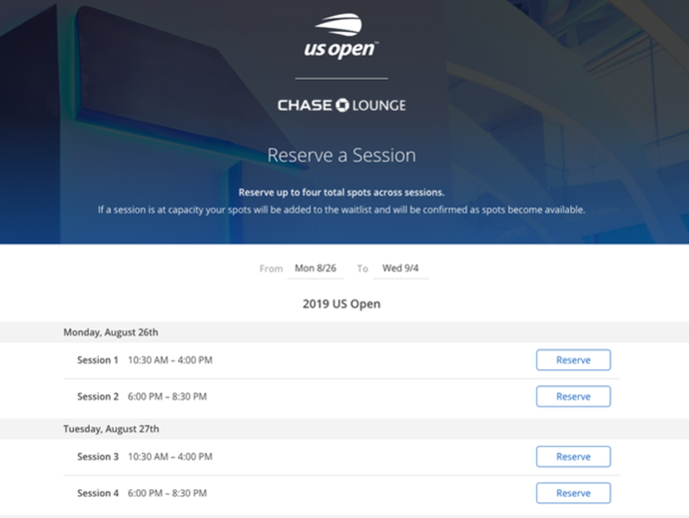Click the '2019 US Open' title
Screen dimensions: 689x518
[x=342, y=304]
